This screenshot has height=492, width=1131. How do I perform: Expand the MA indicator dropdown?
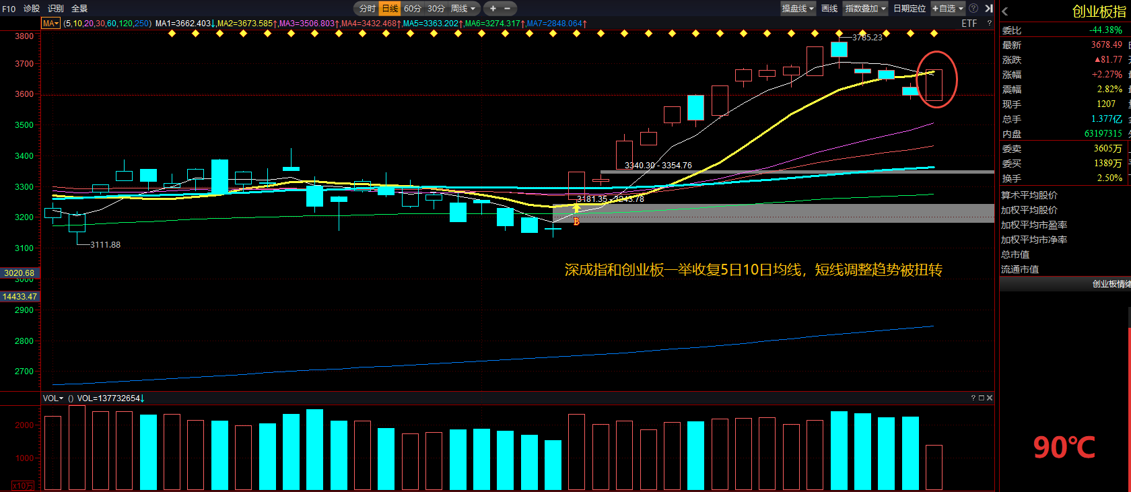tap(51, 24)
